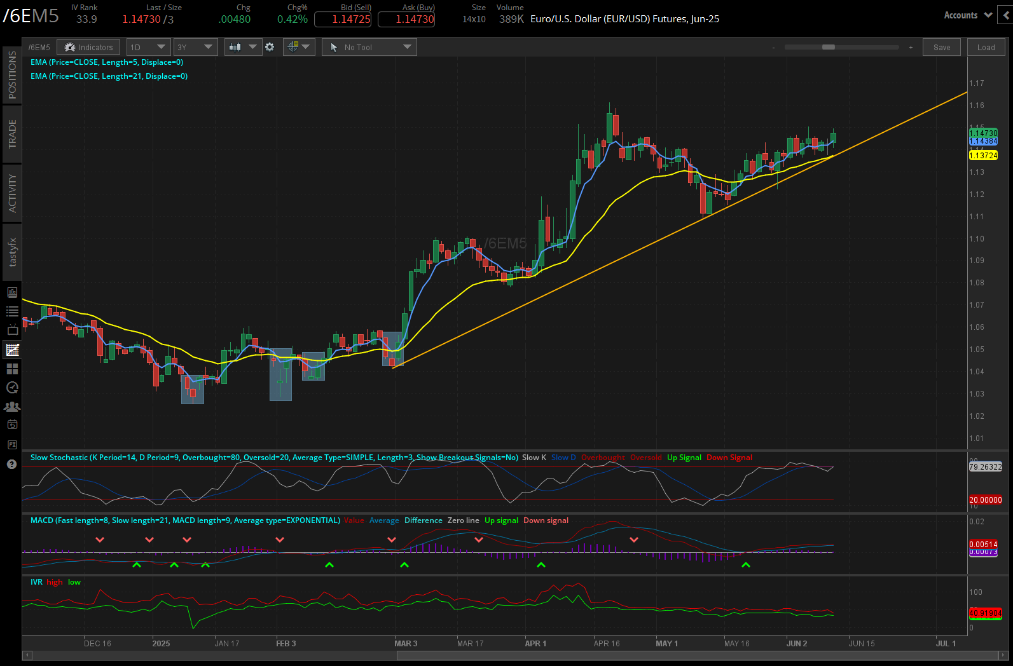Open the FI sidebar icon
1013x666 pixels.
(x=12, y=445)
